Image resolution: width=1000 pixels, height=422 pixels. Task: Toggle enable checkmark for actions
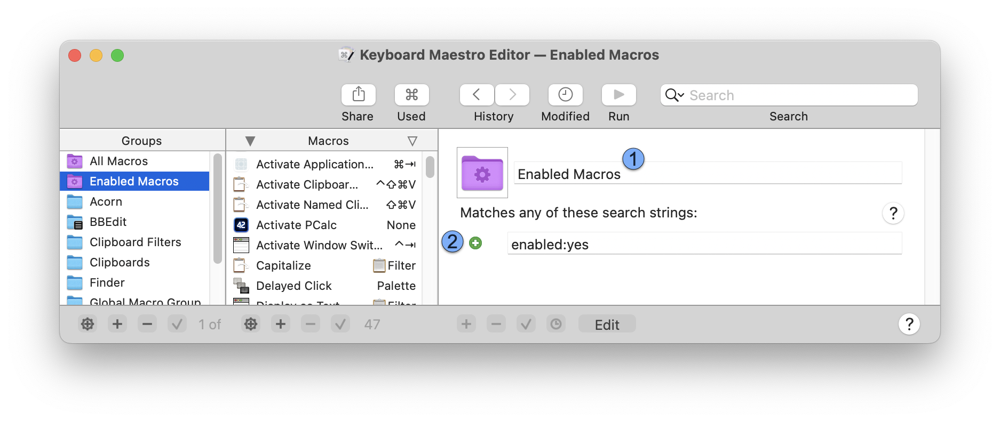coord(526,324)
